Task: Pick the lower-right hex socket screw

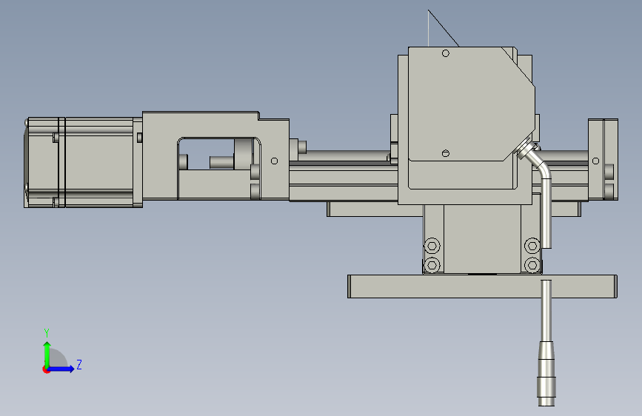Action: pyautogui.click(x=532, y=265)
